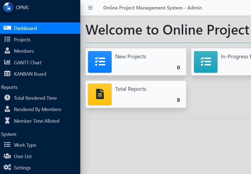Open the User List page
Image resolution: width=251 pixels, height=174 pixels.
(23, 156)
